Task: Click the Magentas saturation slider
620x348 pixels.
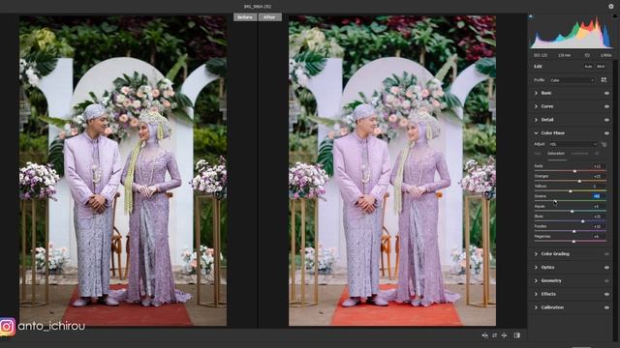Action: point(570,241)
